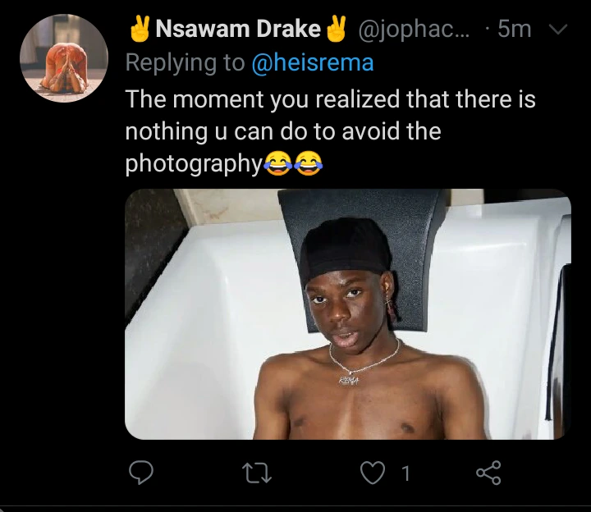Retweet this tweet using the retweet icon
Screen dimensions: 591x512
[x=257, y=473]
